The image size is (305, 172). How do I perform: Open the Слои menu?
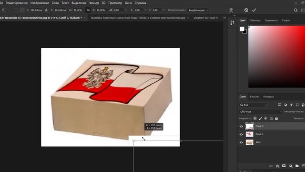[x=55, y=3]
